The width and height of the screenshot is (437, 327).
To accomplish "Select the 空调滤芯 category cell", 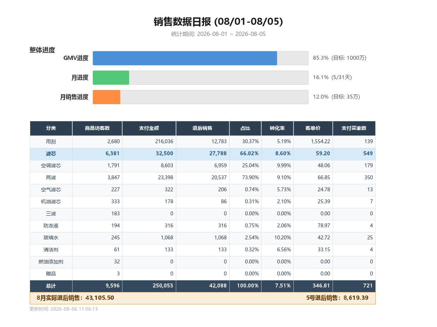I will [x=51, y=166].
